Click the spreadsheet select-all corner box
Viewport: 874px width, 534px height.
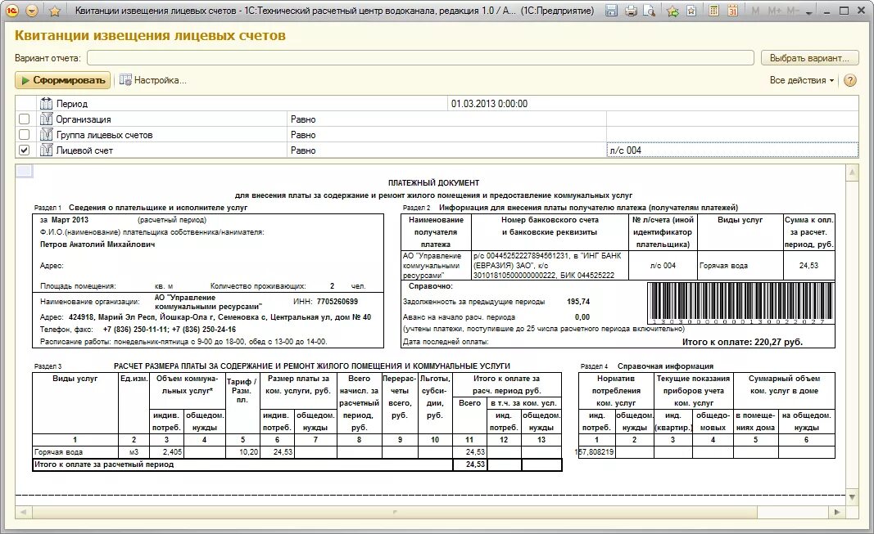tap(24, 172)
